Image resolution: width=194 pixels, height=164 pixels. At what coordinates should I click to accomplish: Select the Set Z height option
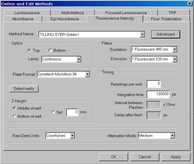click(53, 112)
